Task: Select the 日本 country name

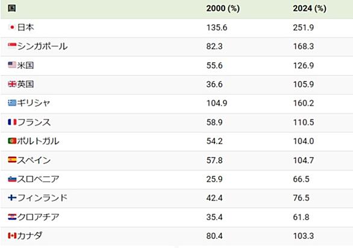Action: pos(25,27)
